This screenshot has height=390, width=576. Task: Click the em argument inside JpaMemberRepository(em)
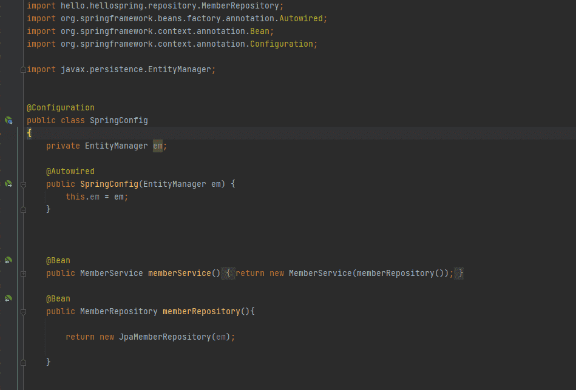[x=221, y=337]
